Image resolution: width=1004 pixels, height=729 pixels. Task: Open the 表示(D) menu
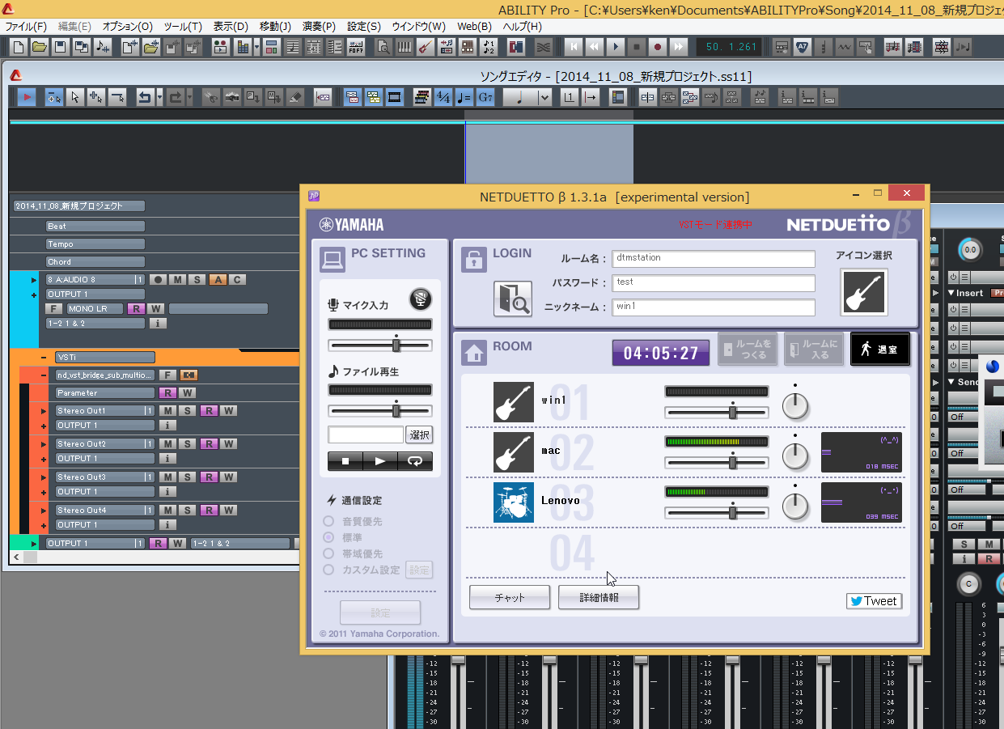tap(231, 27)
